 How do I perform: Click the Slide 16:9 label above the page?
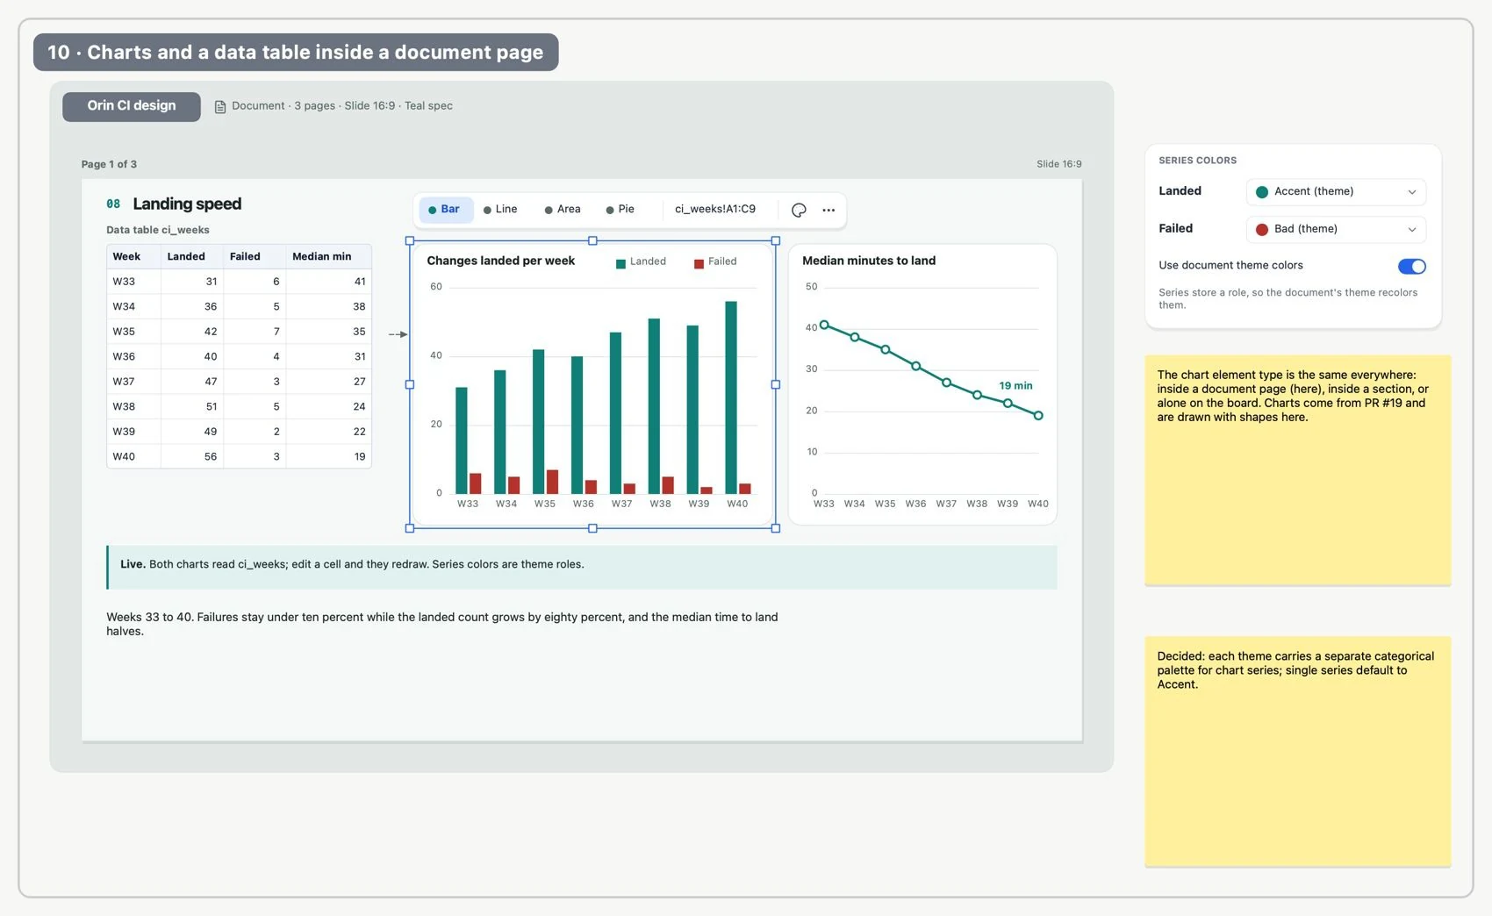[x=1058, y=165]
